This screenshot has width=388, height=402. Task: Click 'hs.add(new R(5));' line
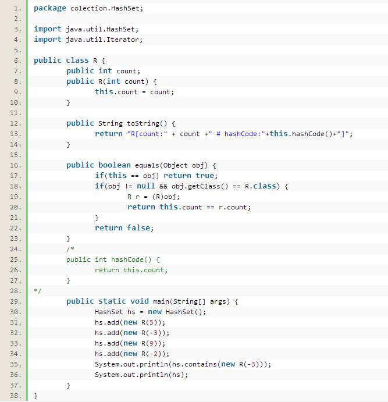pyautogui.click(x=130, y=322)
